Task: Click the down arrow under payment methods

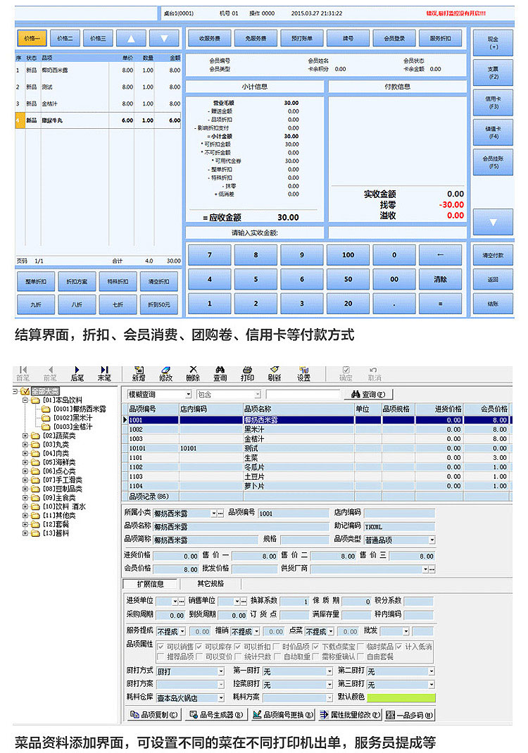Action: point(493,222)
